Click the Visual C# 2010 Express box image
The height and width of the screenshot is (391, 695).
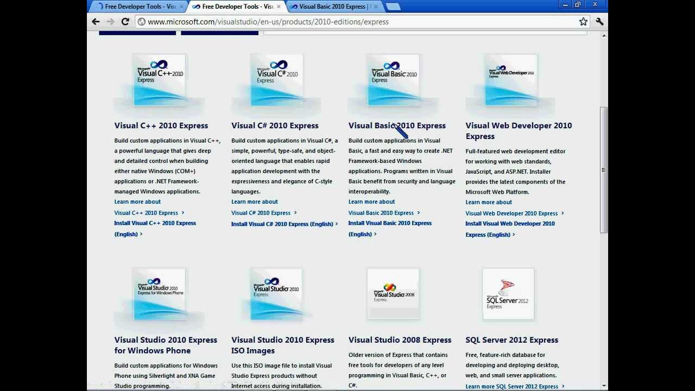pyautogui.click(x=277, y=80)
